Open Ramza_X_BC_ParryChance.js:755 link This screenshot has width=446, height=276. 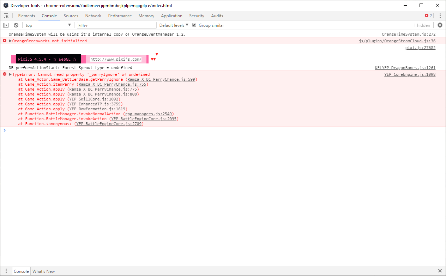[x=112, y=84]
